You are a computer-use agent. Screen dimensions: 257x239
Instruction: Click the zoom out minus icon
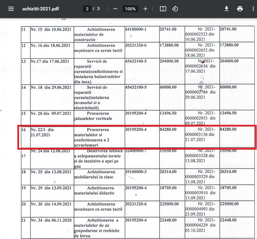click(115, 9)
